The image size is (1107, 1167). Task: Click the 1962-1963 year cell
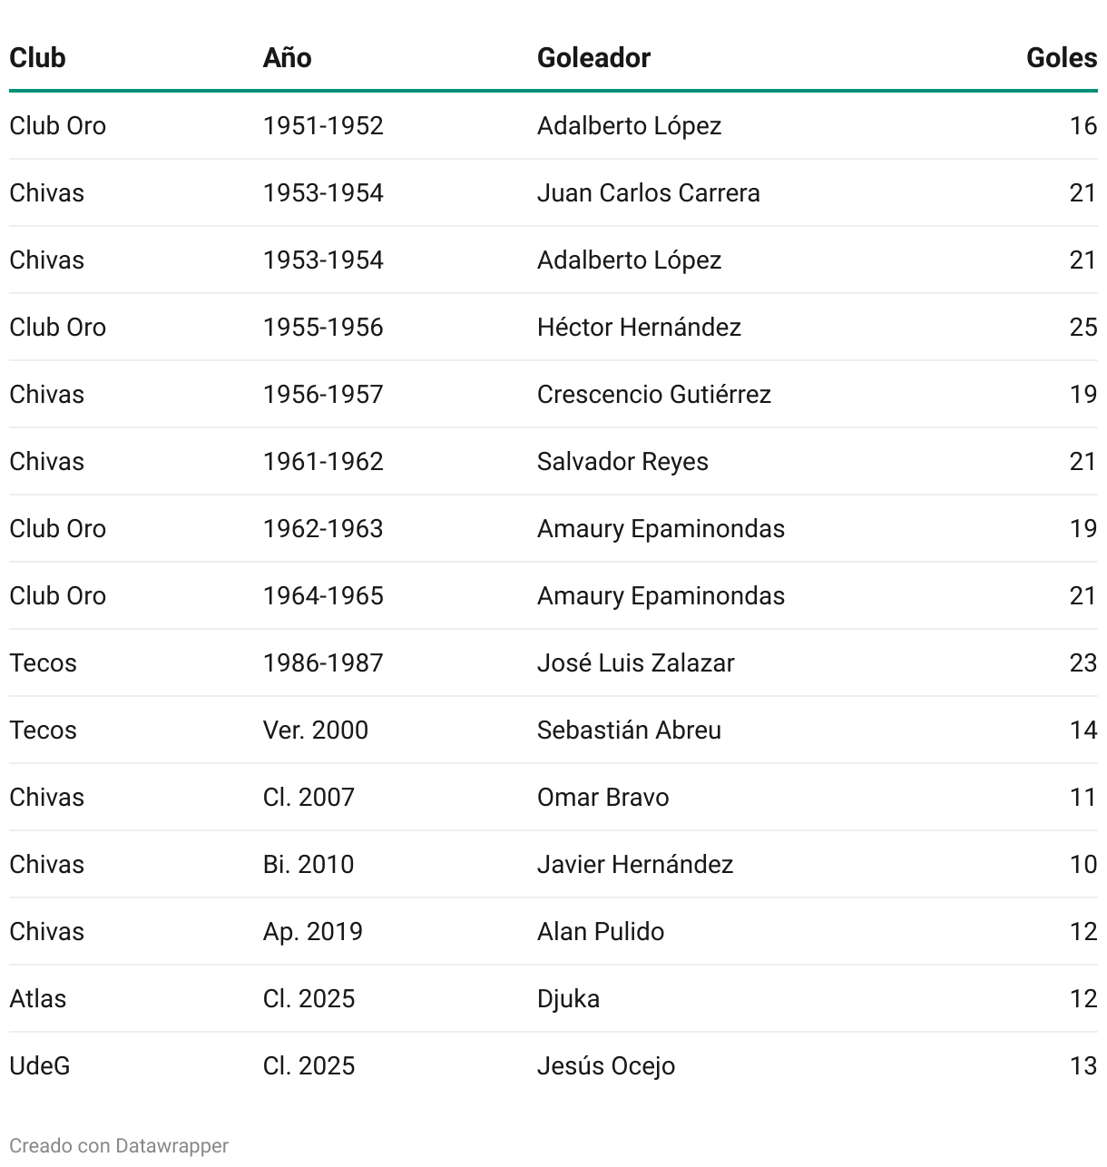(x=324, y=528)
